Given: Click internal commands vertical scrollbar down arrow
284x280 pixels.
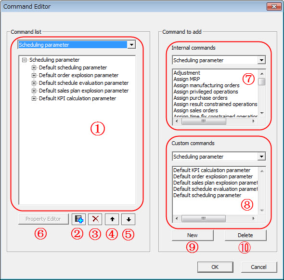Looking at the screenshot, I should (262, 113).
